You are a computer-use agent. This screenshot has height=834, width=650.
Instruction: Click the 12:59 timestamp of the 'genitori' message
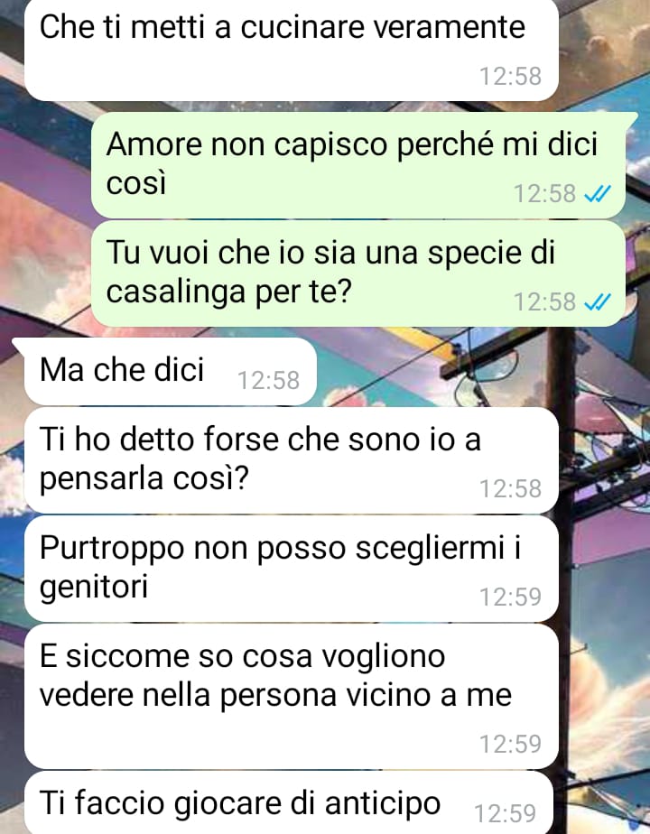pyautogui.click(x=511, y=597)
